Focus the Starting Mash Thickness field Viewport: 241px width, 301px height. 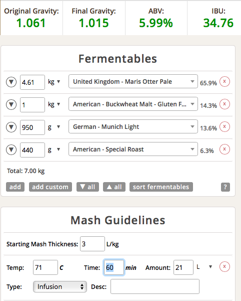coord(92,244)
